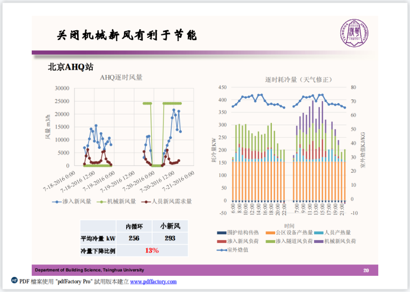Click the AHQ逐时风量 chart title
This screenshot has width=410, height=292.
pyautogui.click(x=121, y=78)
